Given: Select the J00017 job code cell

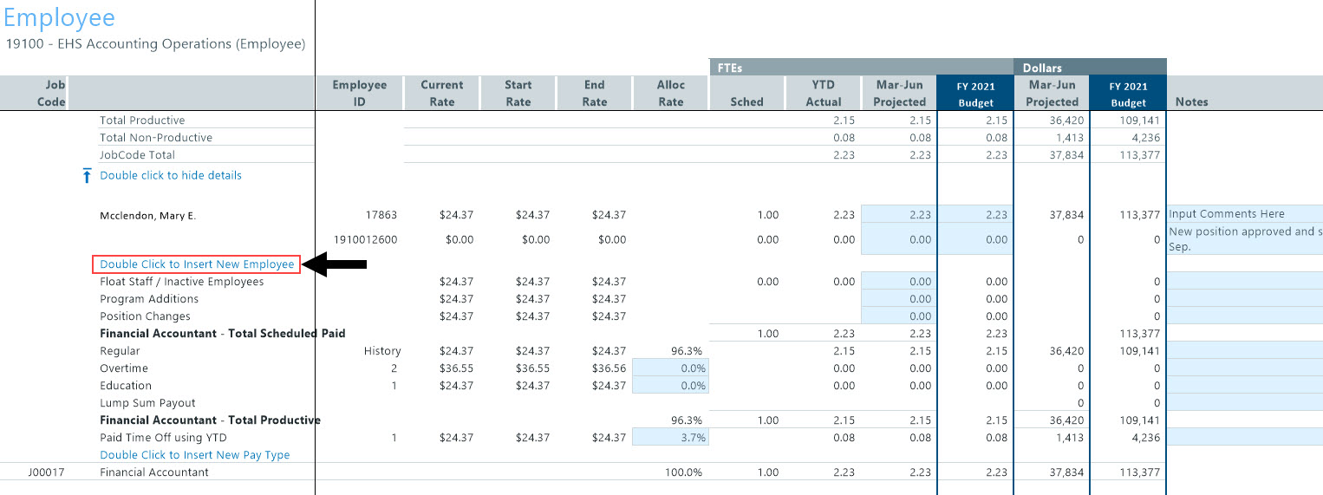Looking at the screenshot, I should point(47,472).
